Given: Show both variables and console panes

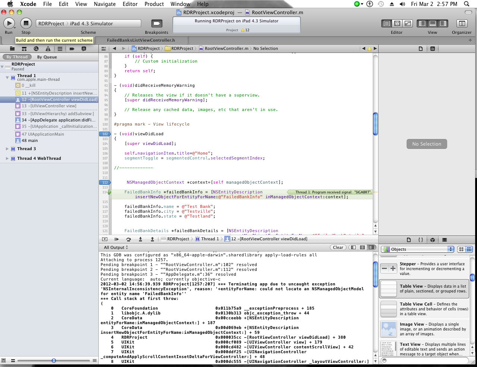Looking at the screenshot, I should 362,247.
